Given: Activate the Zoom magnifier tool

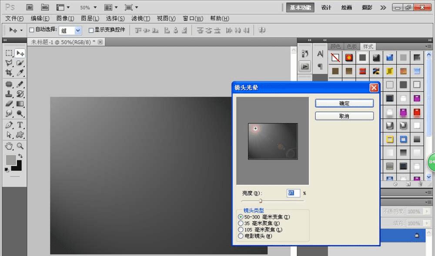Looking at the screenshot, I should click(20, 146).
